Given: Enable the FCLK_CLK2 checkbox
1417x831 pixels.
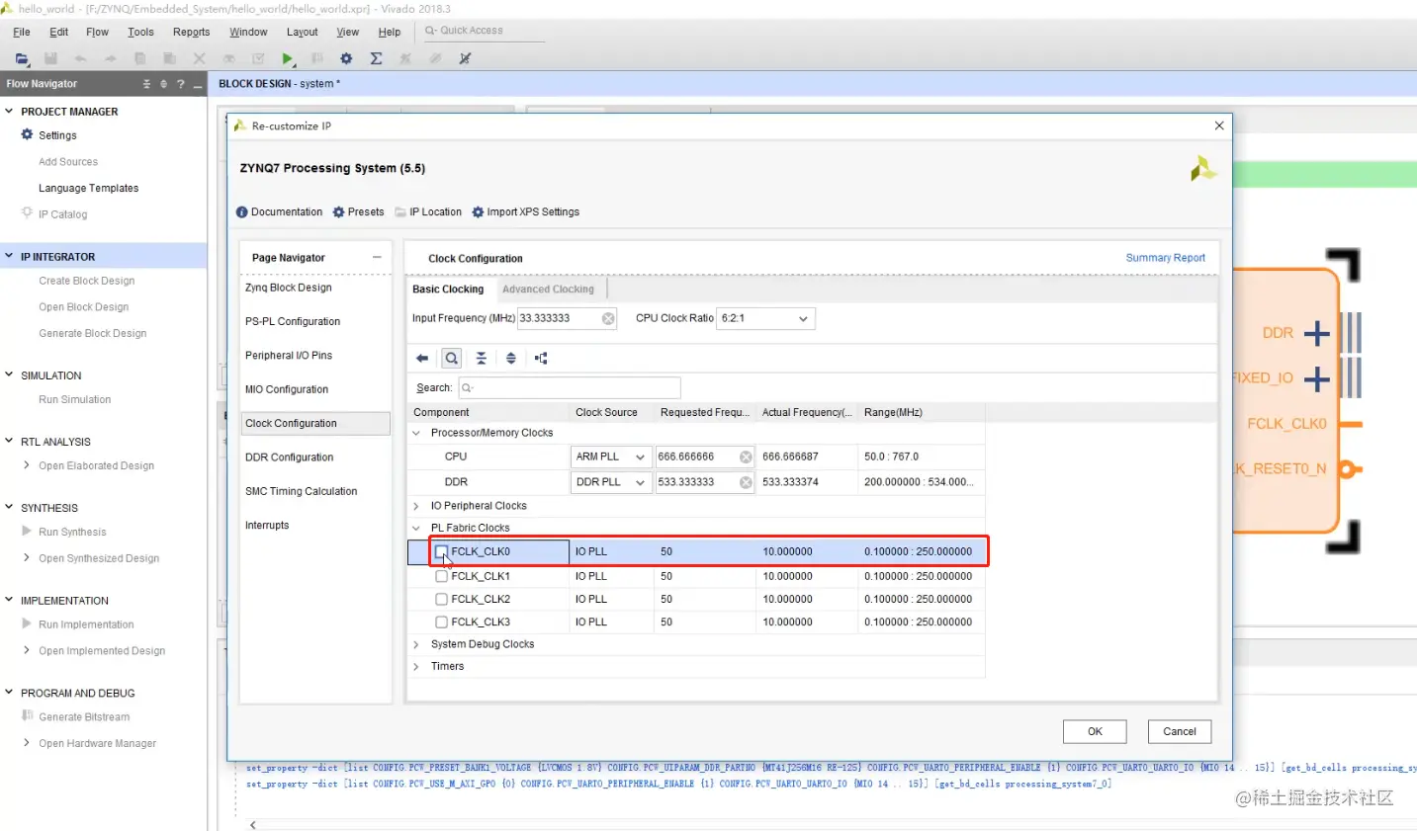Looking at the screenshot, I should pyautogui.click(x=442, y=599).
